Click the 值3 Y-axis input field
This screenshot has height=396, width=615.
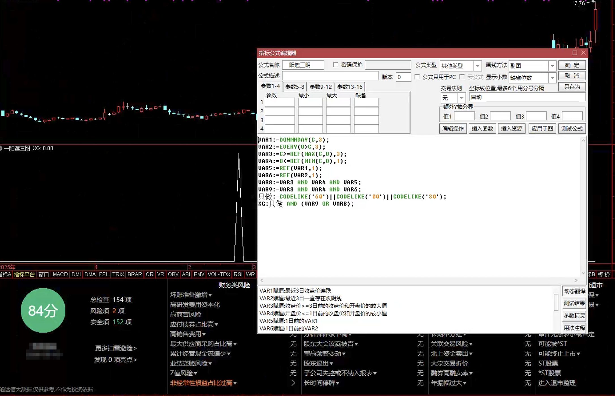tap(536, 116)
